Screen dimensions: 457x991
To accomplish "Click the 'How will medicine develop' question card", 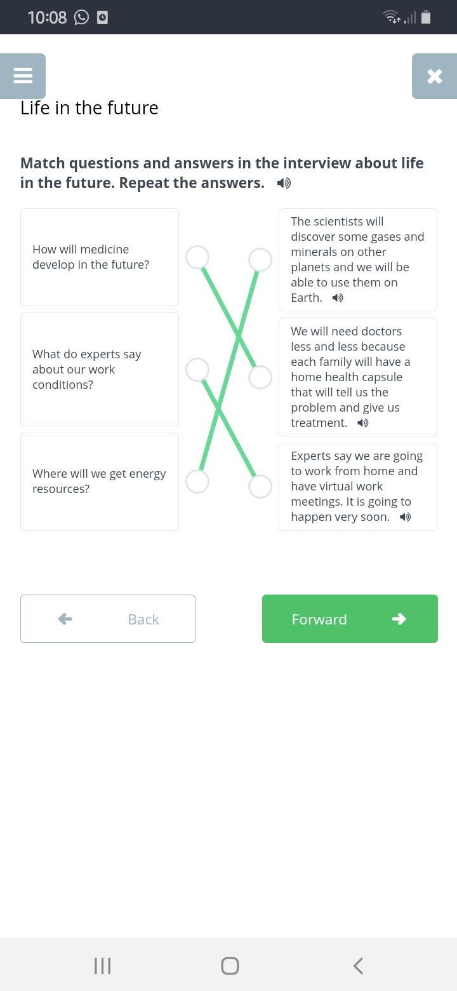I will pos(100,257).
